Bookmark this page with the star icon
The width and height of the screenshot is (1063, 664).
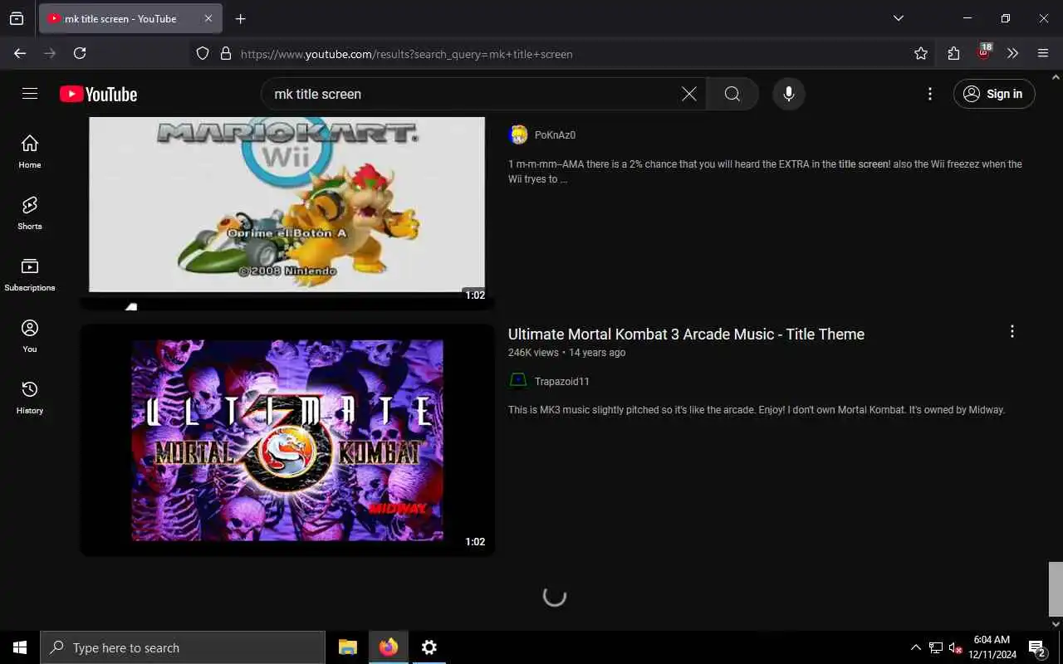pyautogui.click(x=921, y=53)
